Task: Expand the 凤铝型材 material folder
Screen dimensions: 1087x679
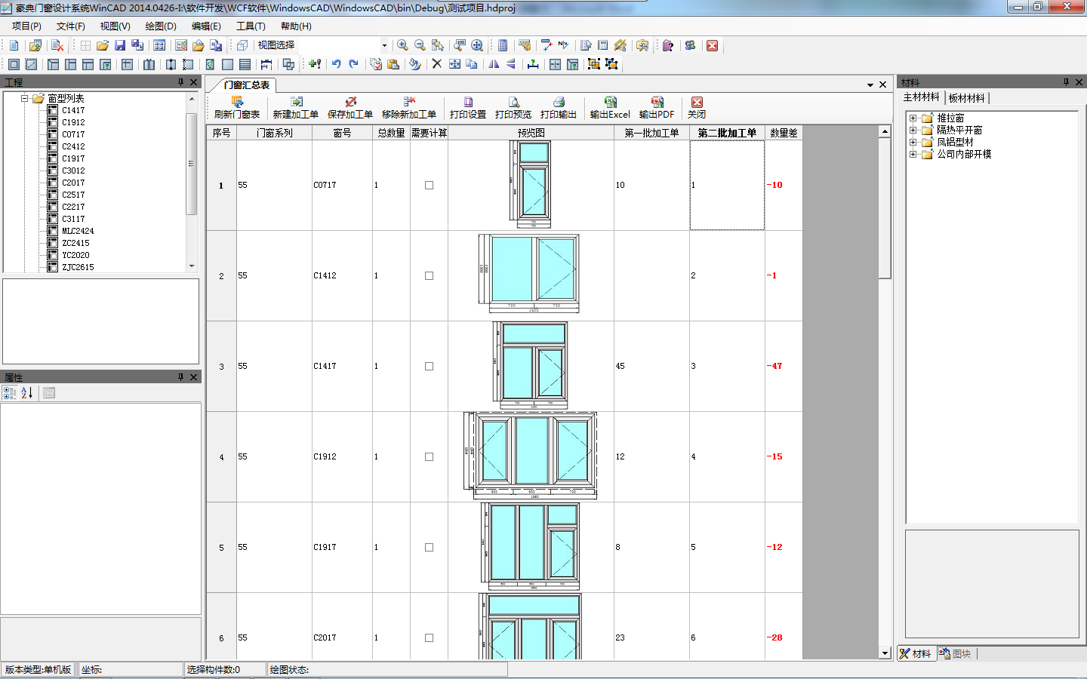Action: pyautogui.click(x=913, y=142)
